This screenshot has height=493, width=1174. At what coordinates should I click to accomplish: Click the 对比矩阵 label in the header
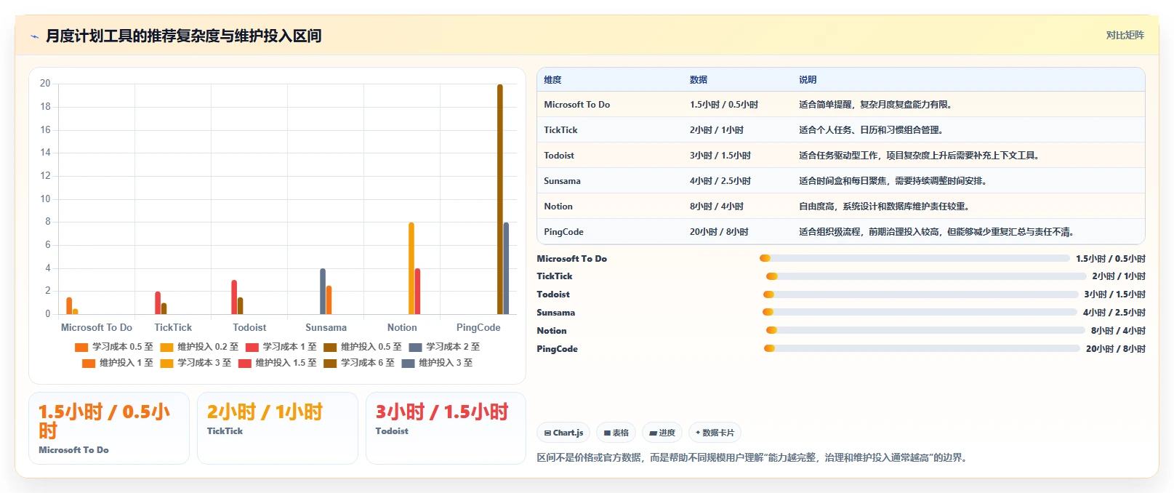(1125, 35)
